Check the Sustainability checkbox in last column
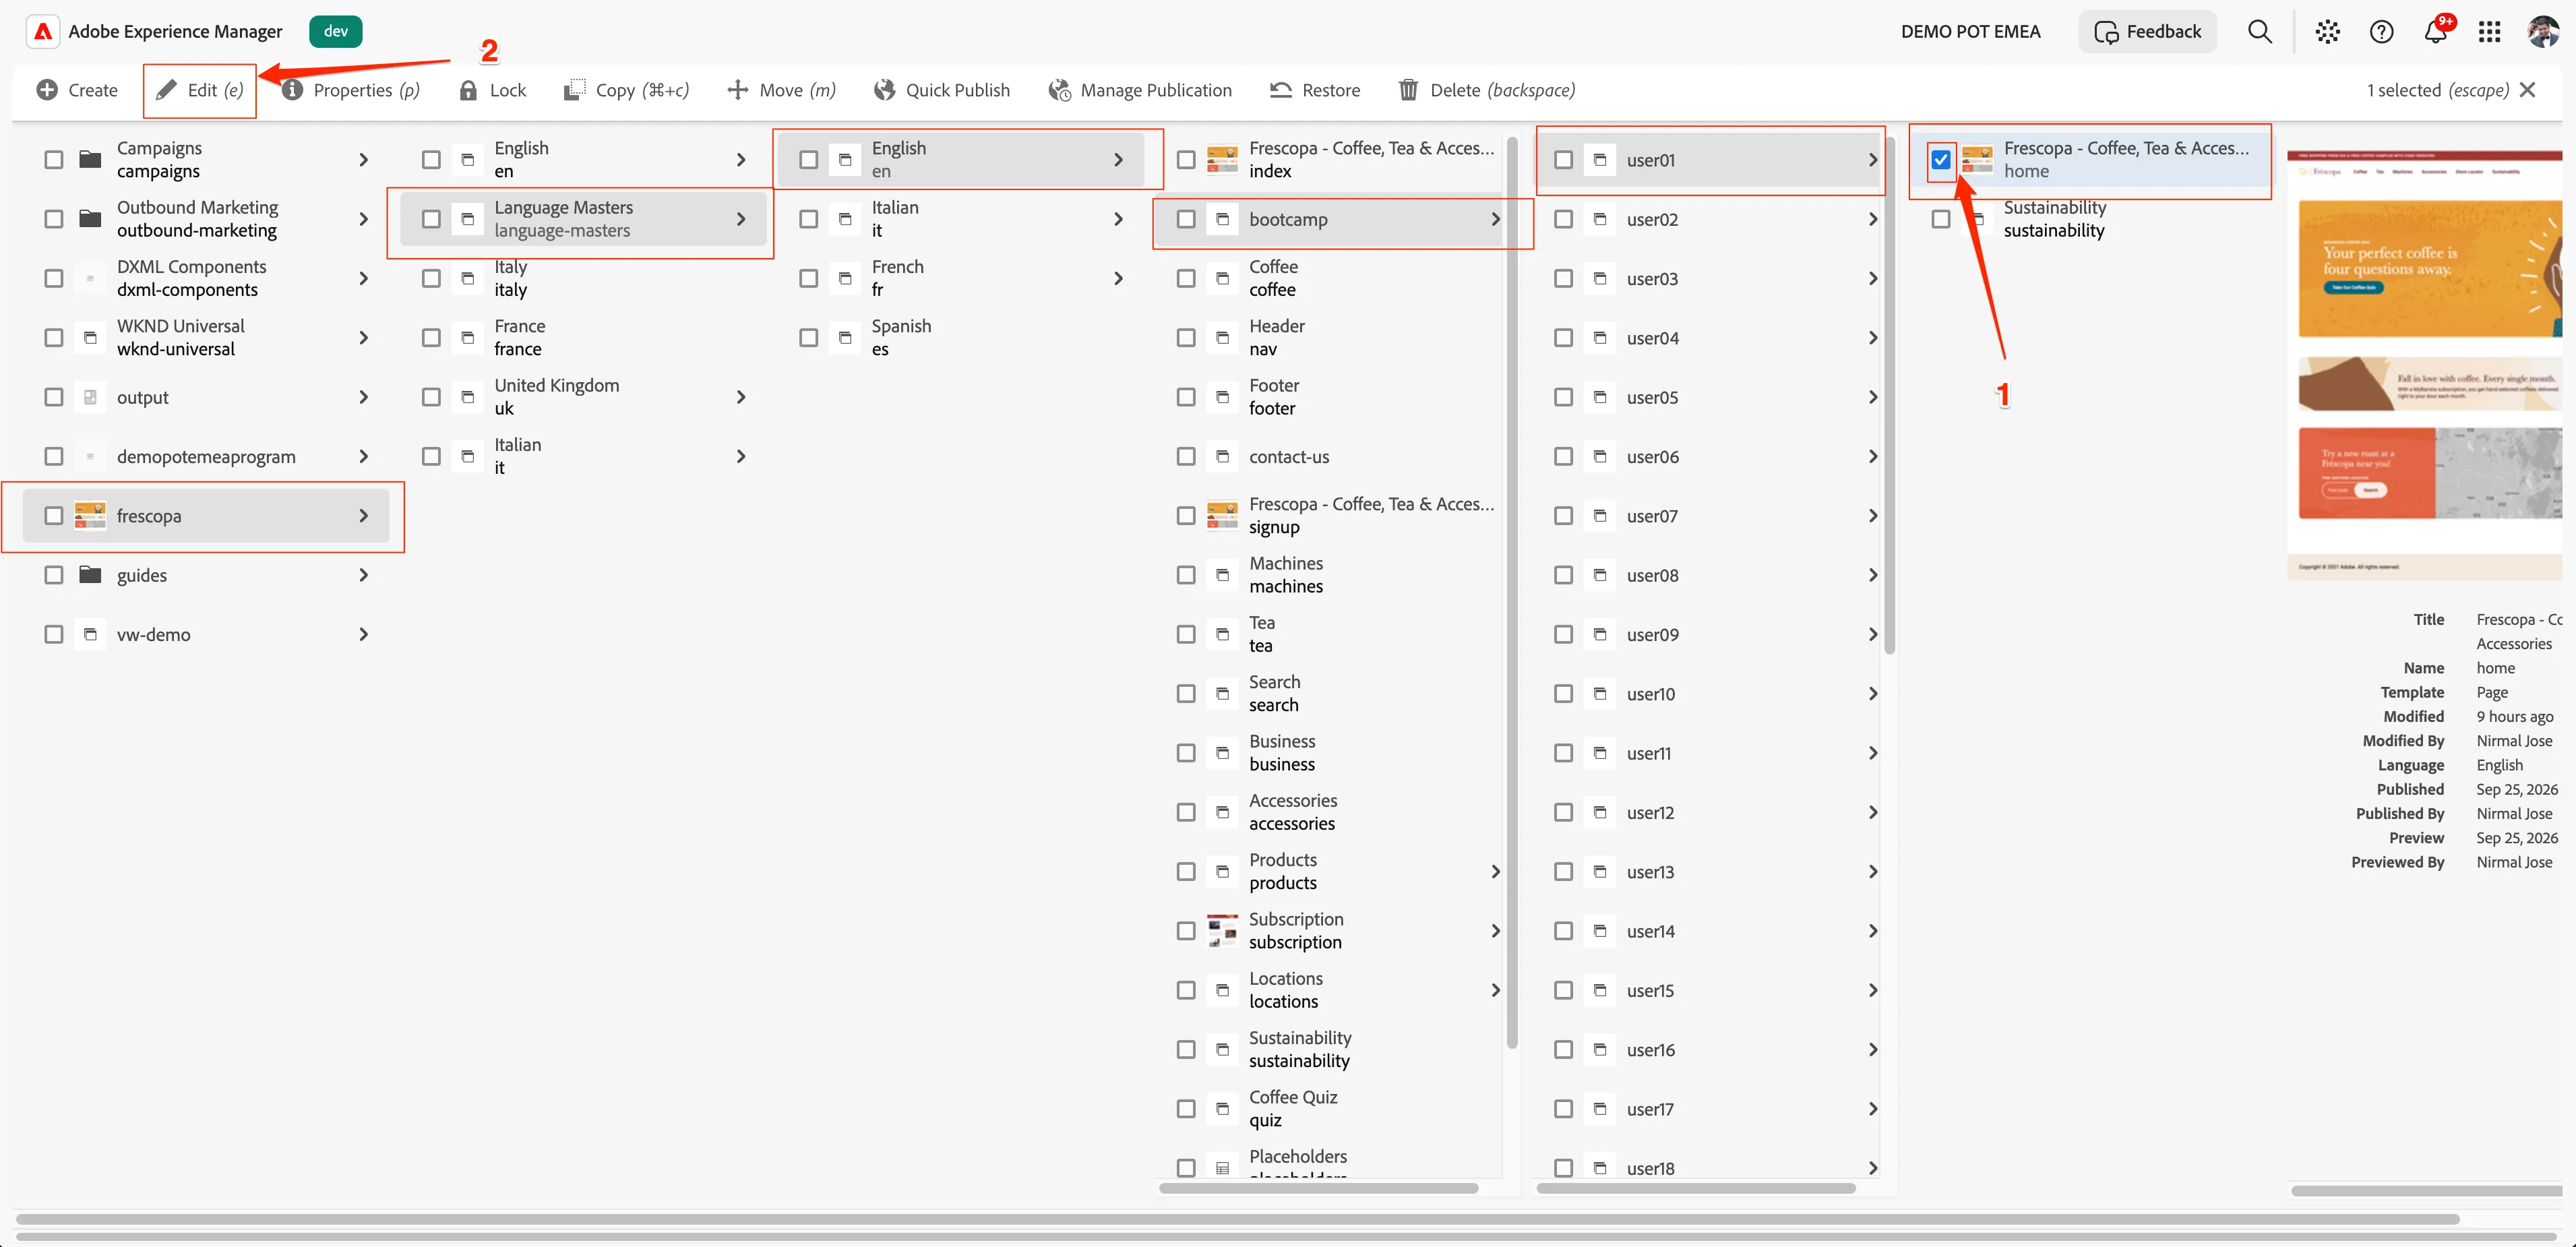This screenshot has width=2576, height=1247. tap(1941, 219)
